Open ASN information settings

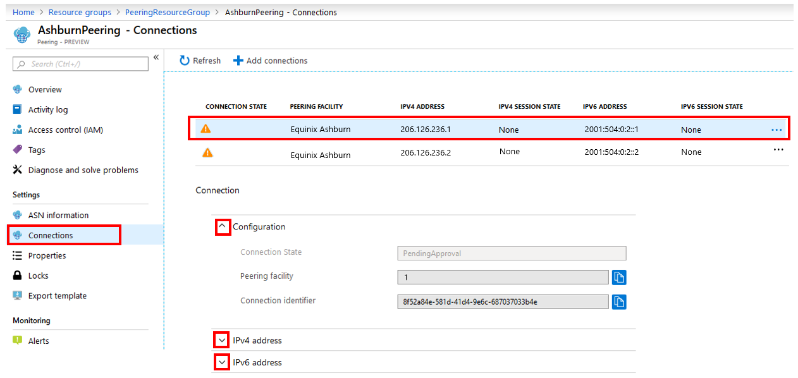[59, 216]
